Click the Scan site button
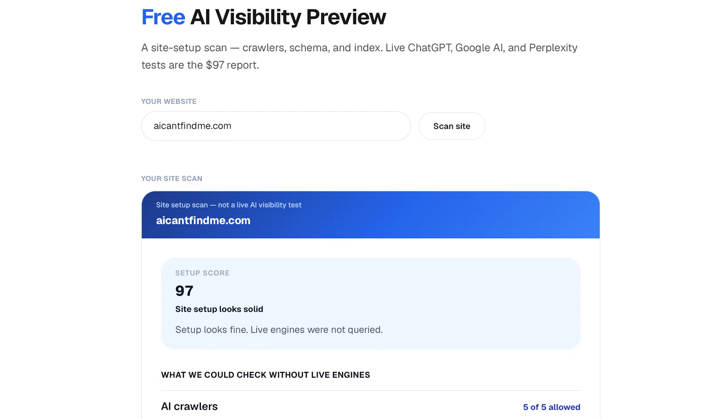Viewport: 711px width, 419px height. [451, 126]
